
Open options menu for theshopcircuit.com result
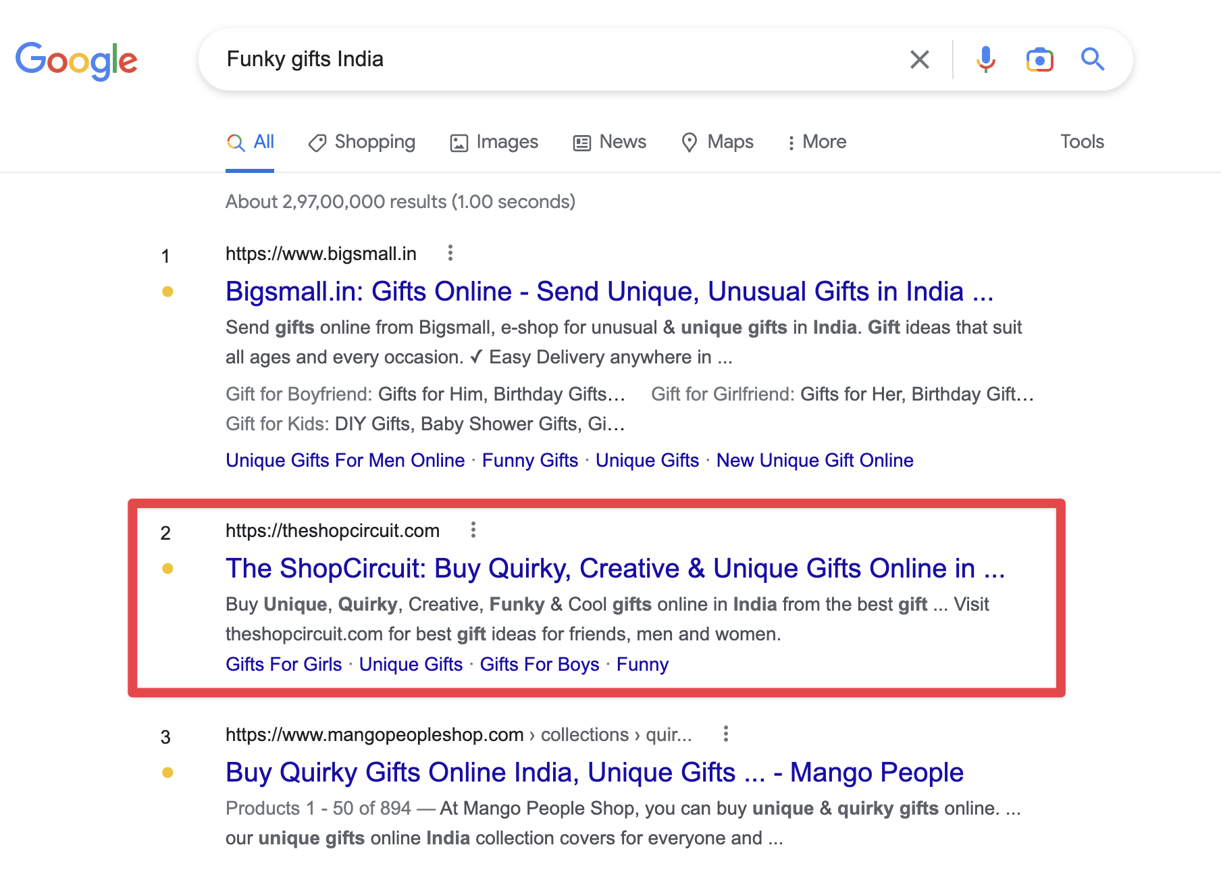pyautogui.click(x=473, y=530)
